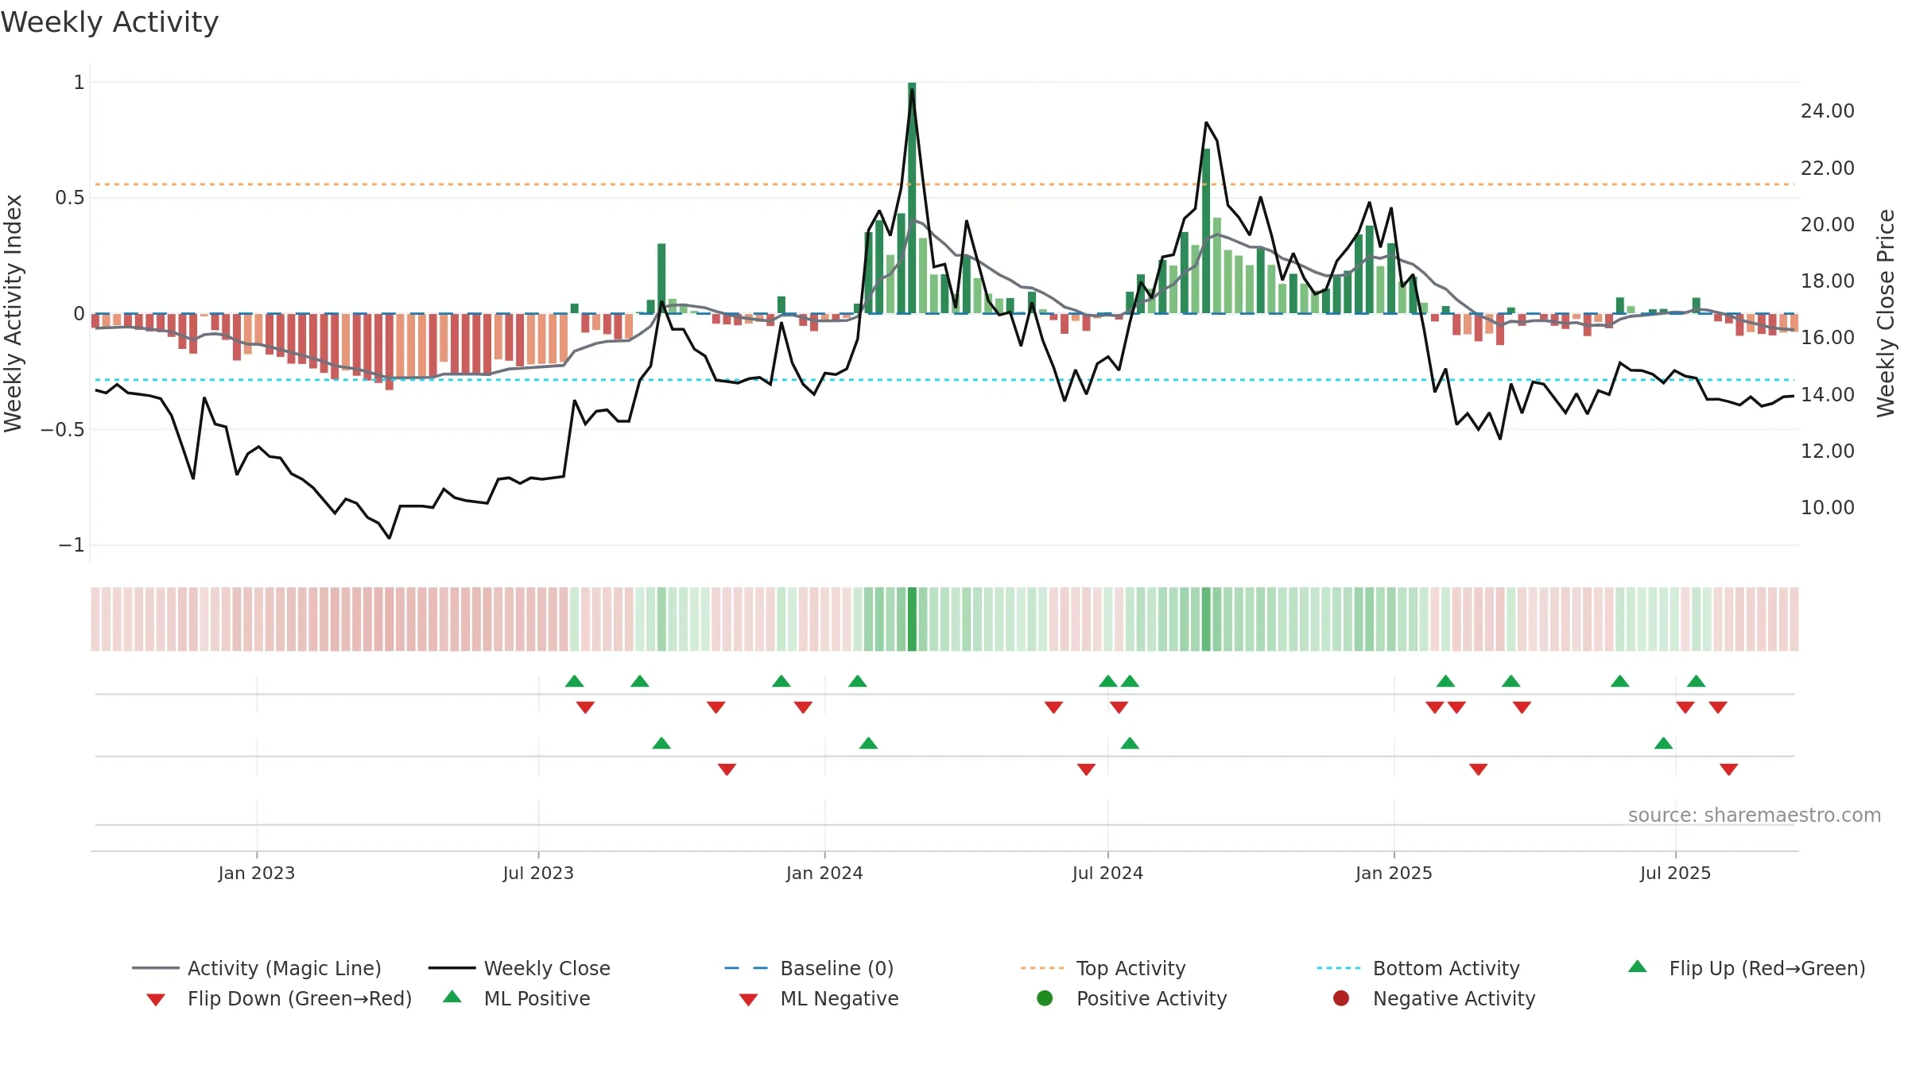Click the first flip-down marker after Jul 2023
Viewport: 1908px width, 1073px height.
pos(585,707)
